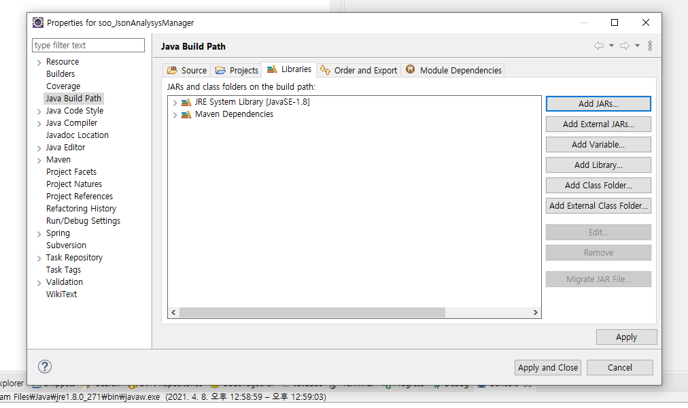Click the scrollbar right arrow
This screenshot has width=688, height=408.
[535, 312]
